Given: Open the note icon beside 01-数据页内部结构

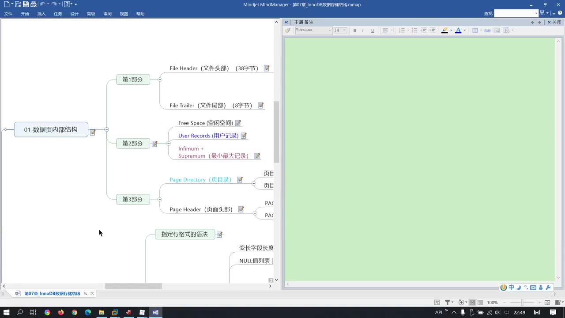Looking at the screenshot, I should click(93, 132).
